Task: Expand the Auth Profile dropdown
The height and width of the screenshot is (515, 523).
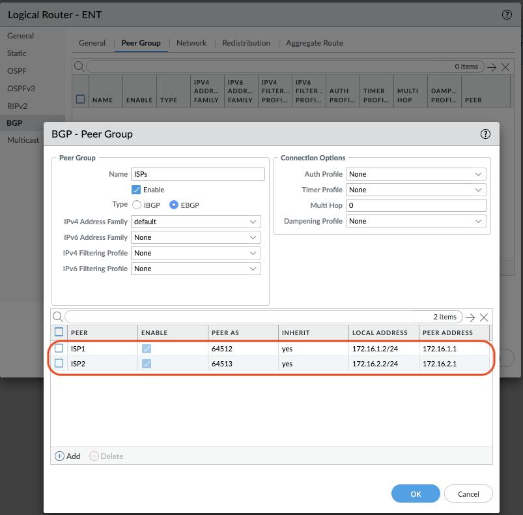Action: coord(416,174)
